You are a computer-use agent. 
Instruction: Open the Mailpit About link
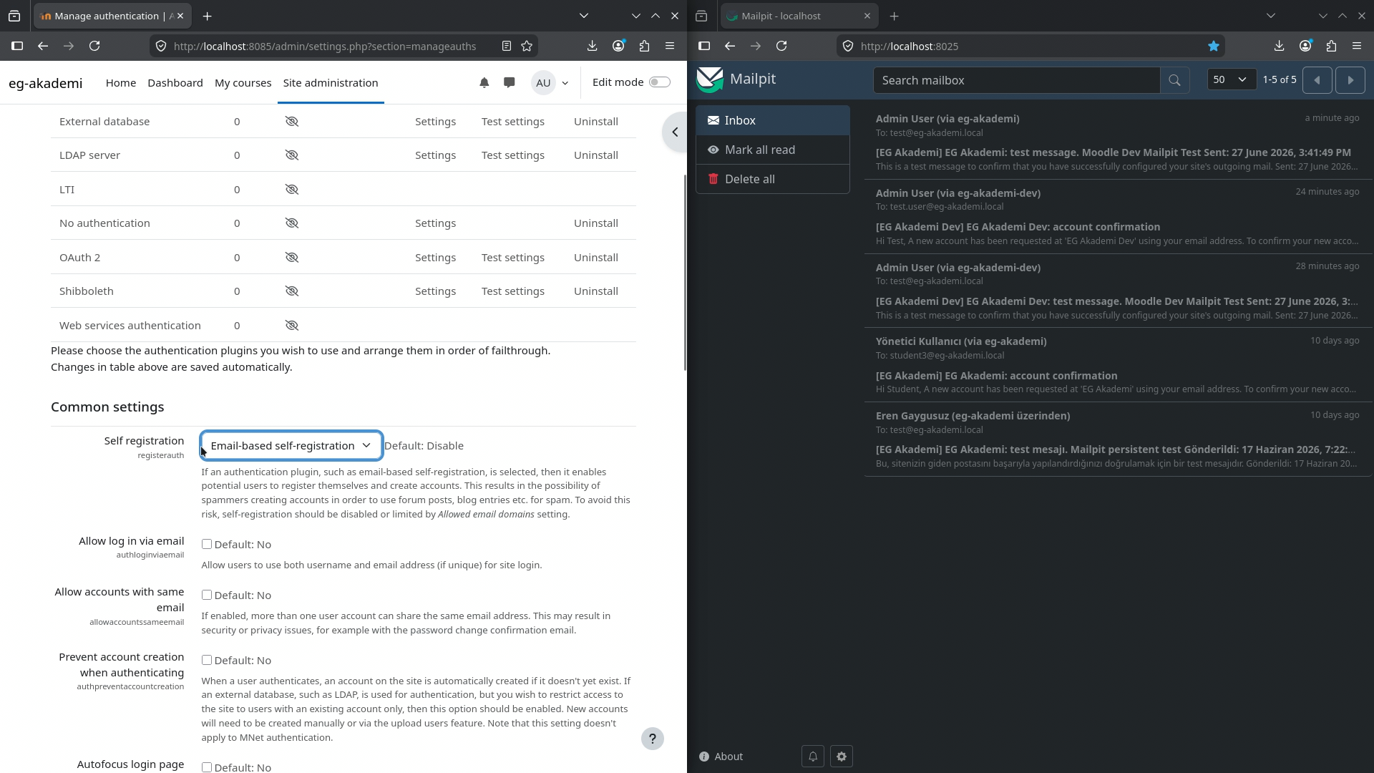[x=721, y=757]
